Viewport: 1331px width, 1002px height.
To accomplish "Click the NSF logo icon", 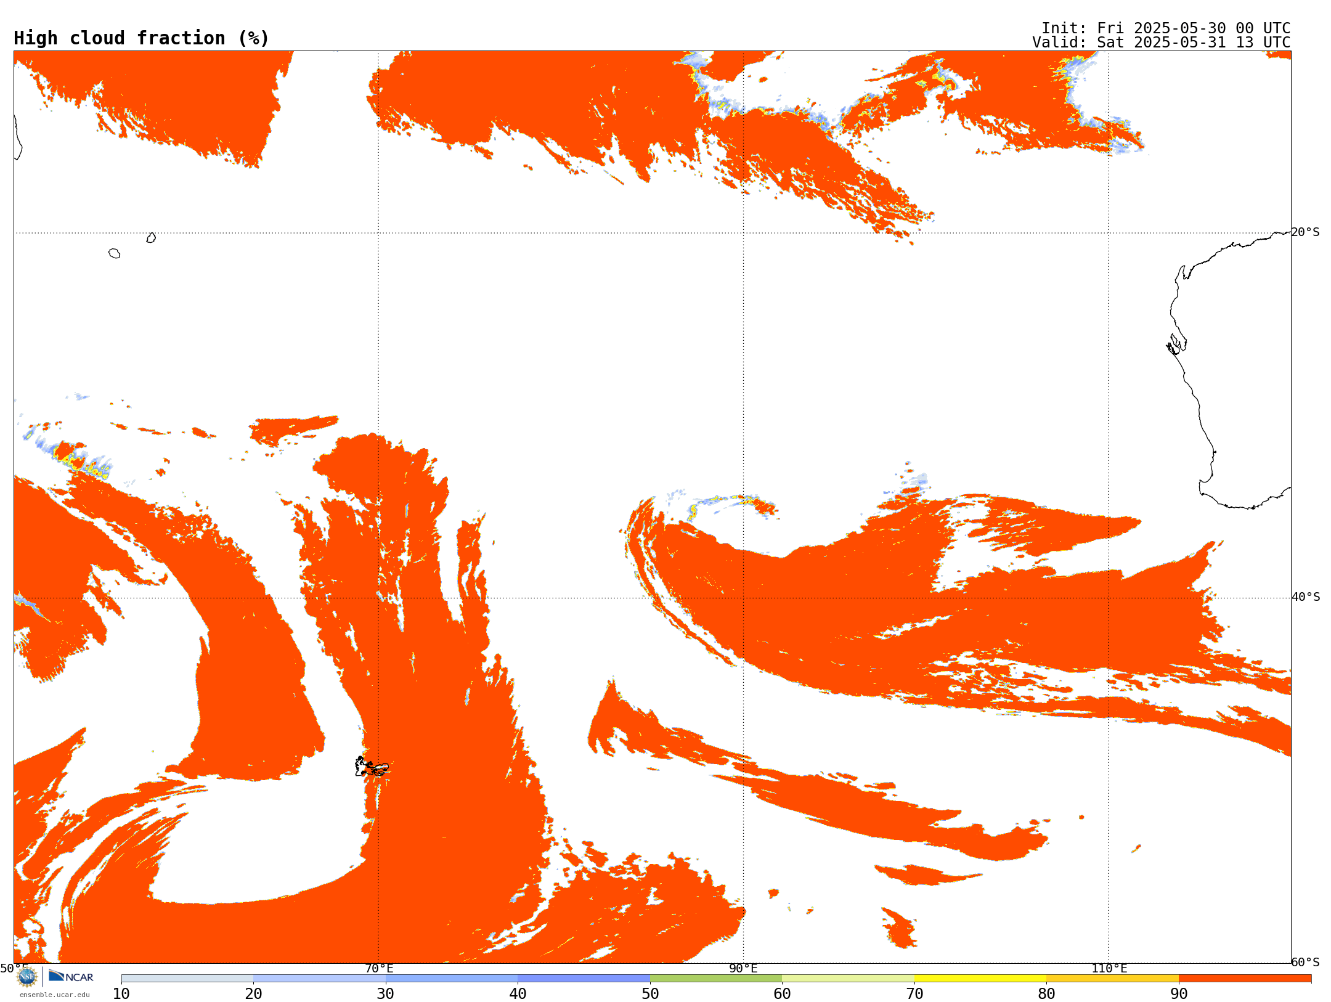I will [27, 977].
